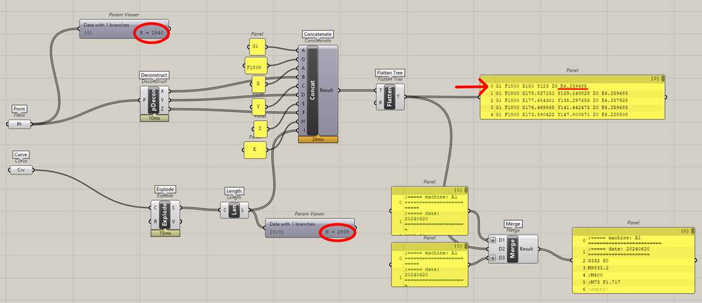Click the X yellow panel
The width and height of the screenshot is (702, 303).
(x=258, y=84)
